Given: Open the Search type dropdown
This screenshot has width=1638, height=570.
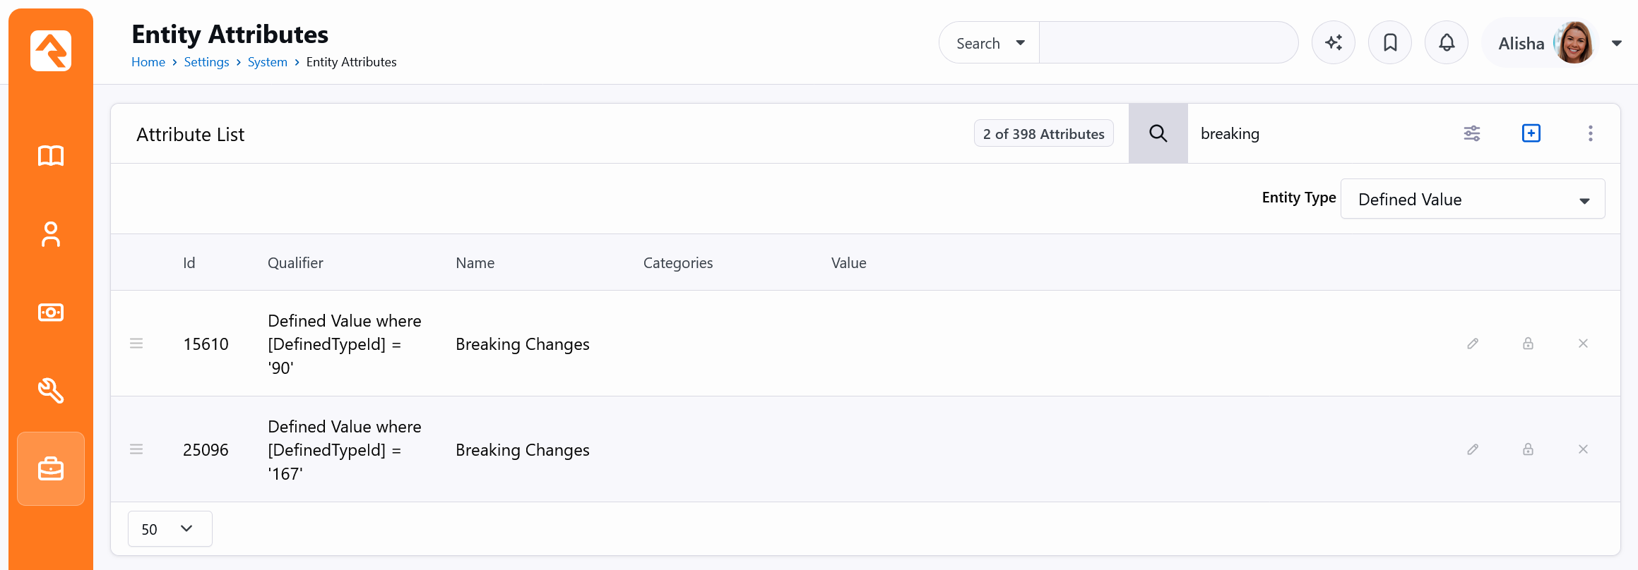Looking at the screenshot, I should point(990,43).
